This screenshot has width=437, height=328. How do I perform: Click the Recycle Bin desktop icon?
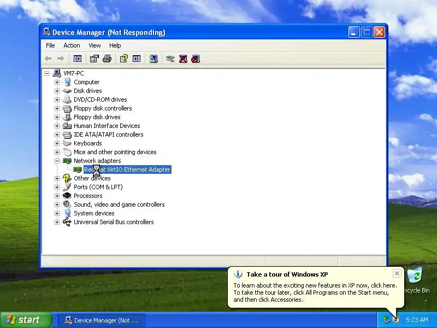click(x=415, y=276)
